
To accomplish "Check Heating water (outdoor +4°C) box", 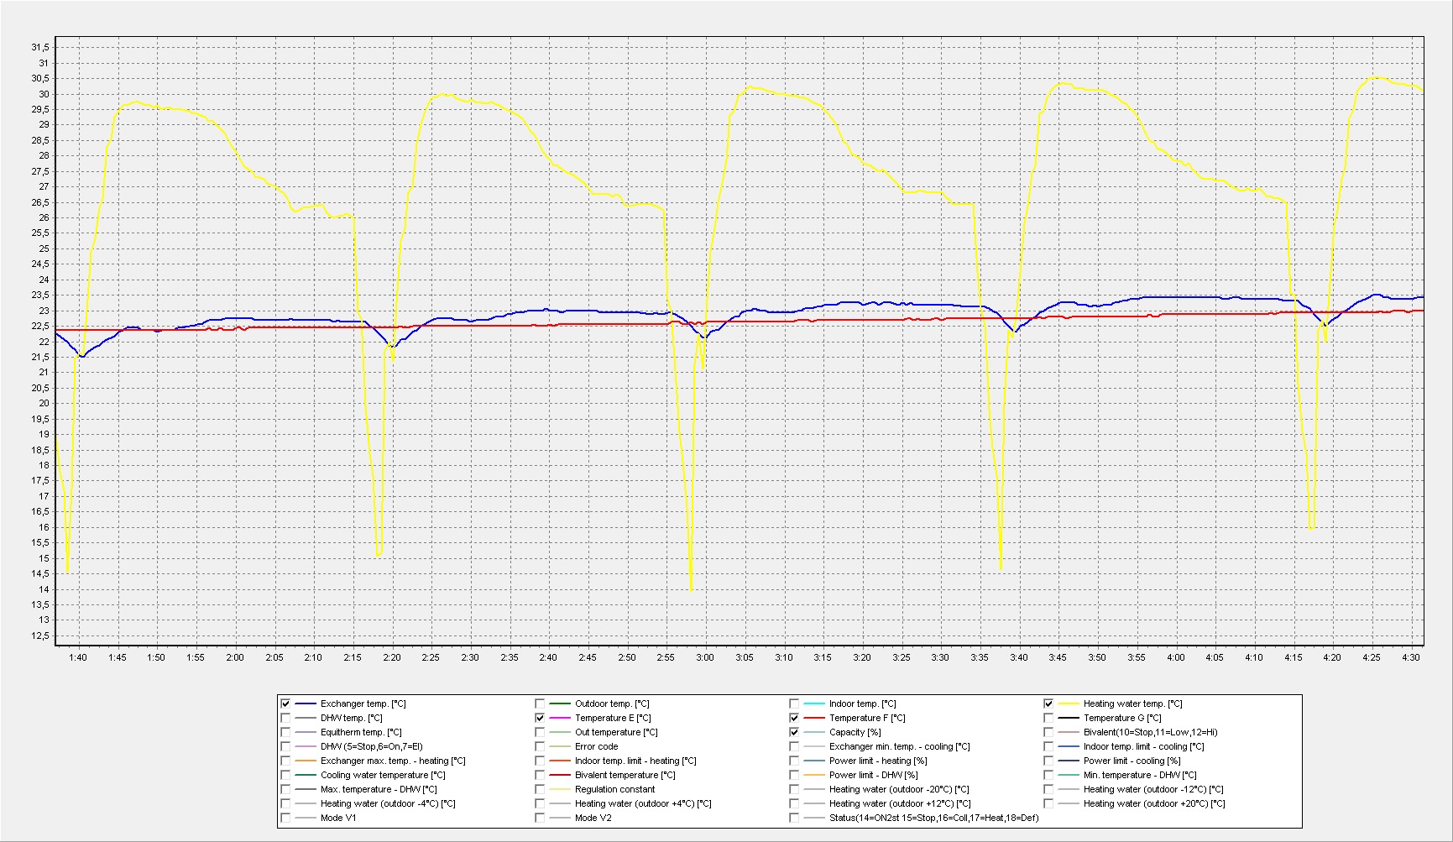I will (x=540, y=803).
